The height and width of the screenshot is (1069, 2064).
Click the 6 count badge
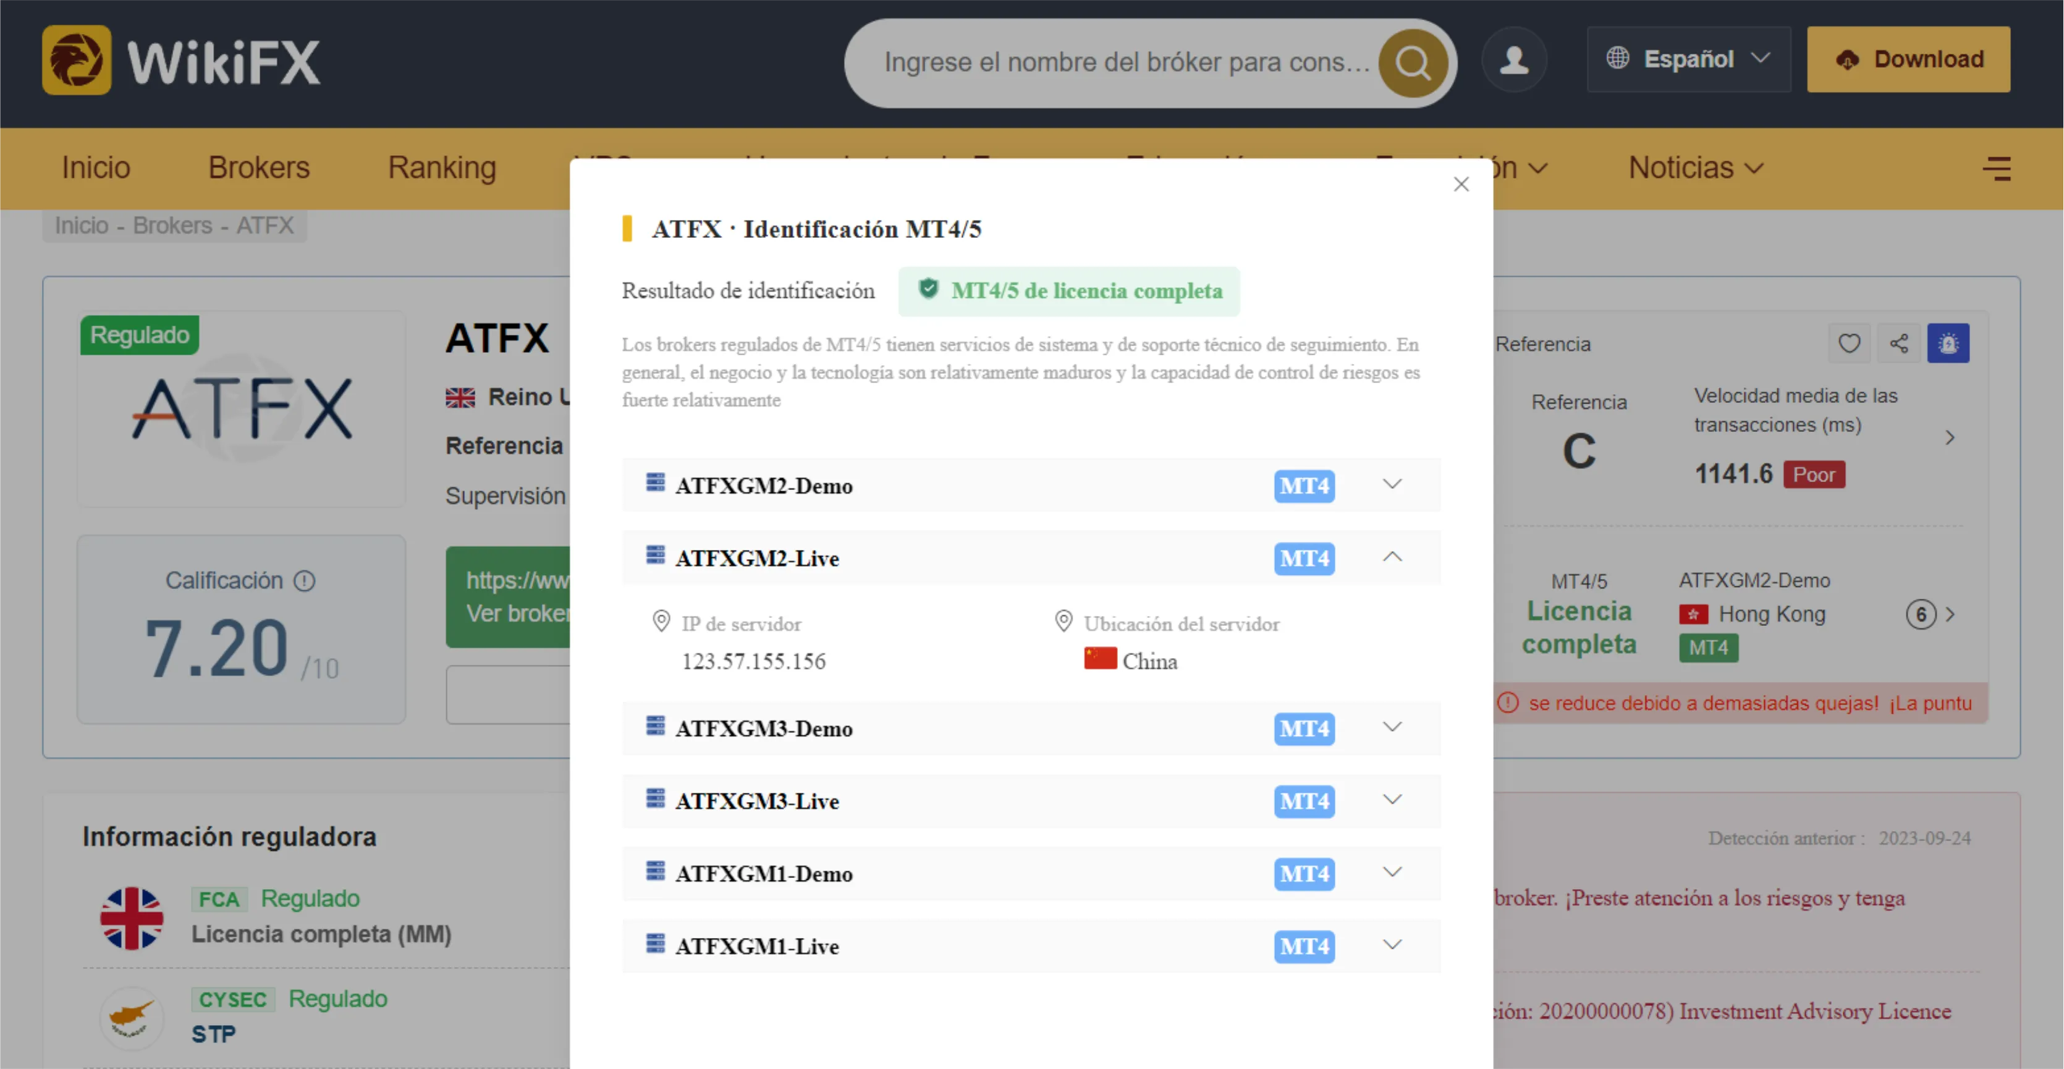pos(1921,615)
